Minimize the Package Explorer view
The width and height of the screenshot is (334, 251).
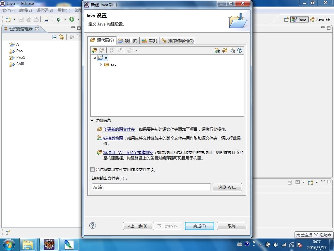73,28
